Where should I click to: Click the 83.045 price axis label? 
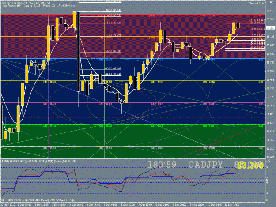(x=271, y=45)
